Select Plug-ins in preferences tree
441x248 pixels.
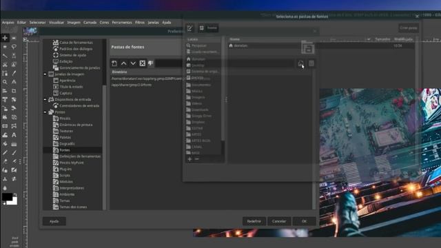pyautogui.click(x=65, y=169)
